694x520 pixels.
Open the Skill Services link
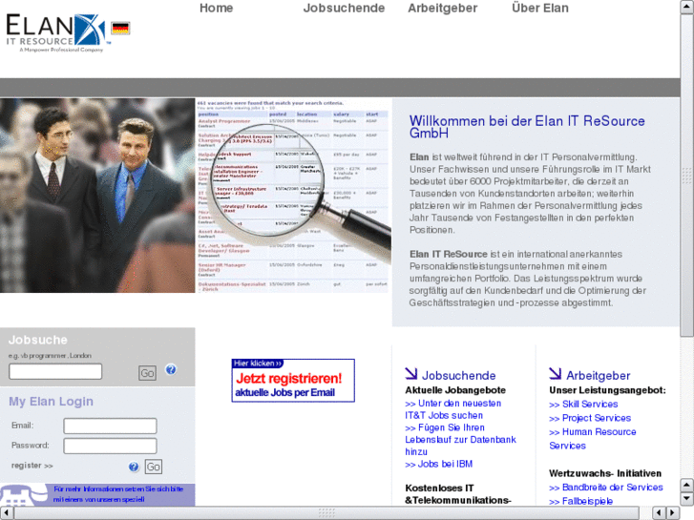click(583, 404)
